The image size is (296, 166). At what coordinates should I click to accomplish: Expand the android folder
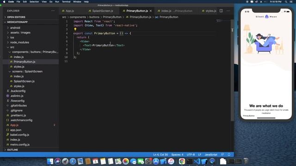(x=31, y=28)
